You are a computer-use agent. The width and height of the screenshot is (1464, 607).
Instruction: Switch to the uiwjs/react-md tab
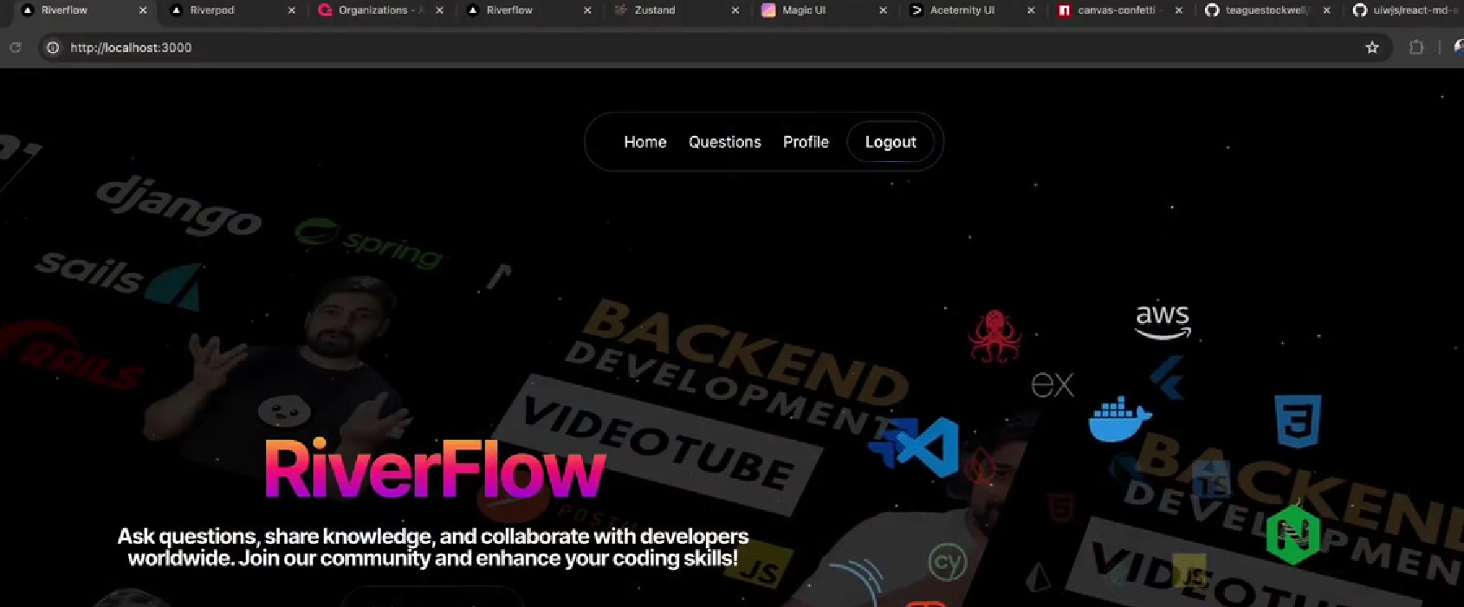(x=1405, y=10)
